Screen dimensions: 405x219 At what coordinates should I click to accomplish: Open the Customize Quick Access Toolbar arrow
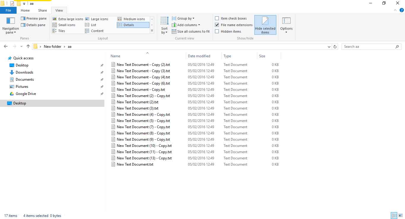tap(24, 4)
